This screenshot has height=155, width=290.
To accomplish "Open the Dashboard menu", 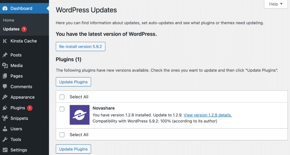I will pos(24,8).
